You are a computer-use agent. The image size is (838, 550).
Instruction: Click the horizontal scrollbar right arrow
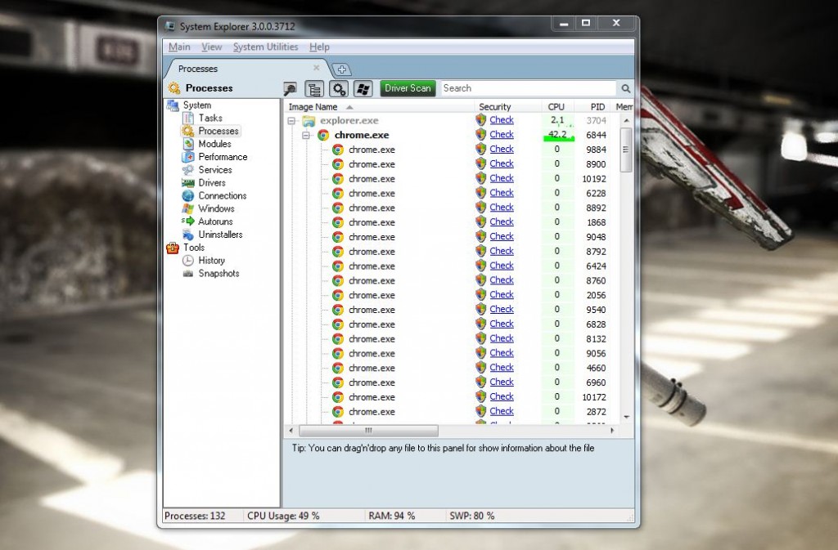[612, 430]
